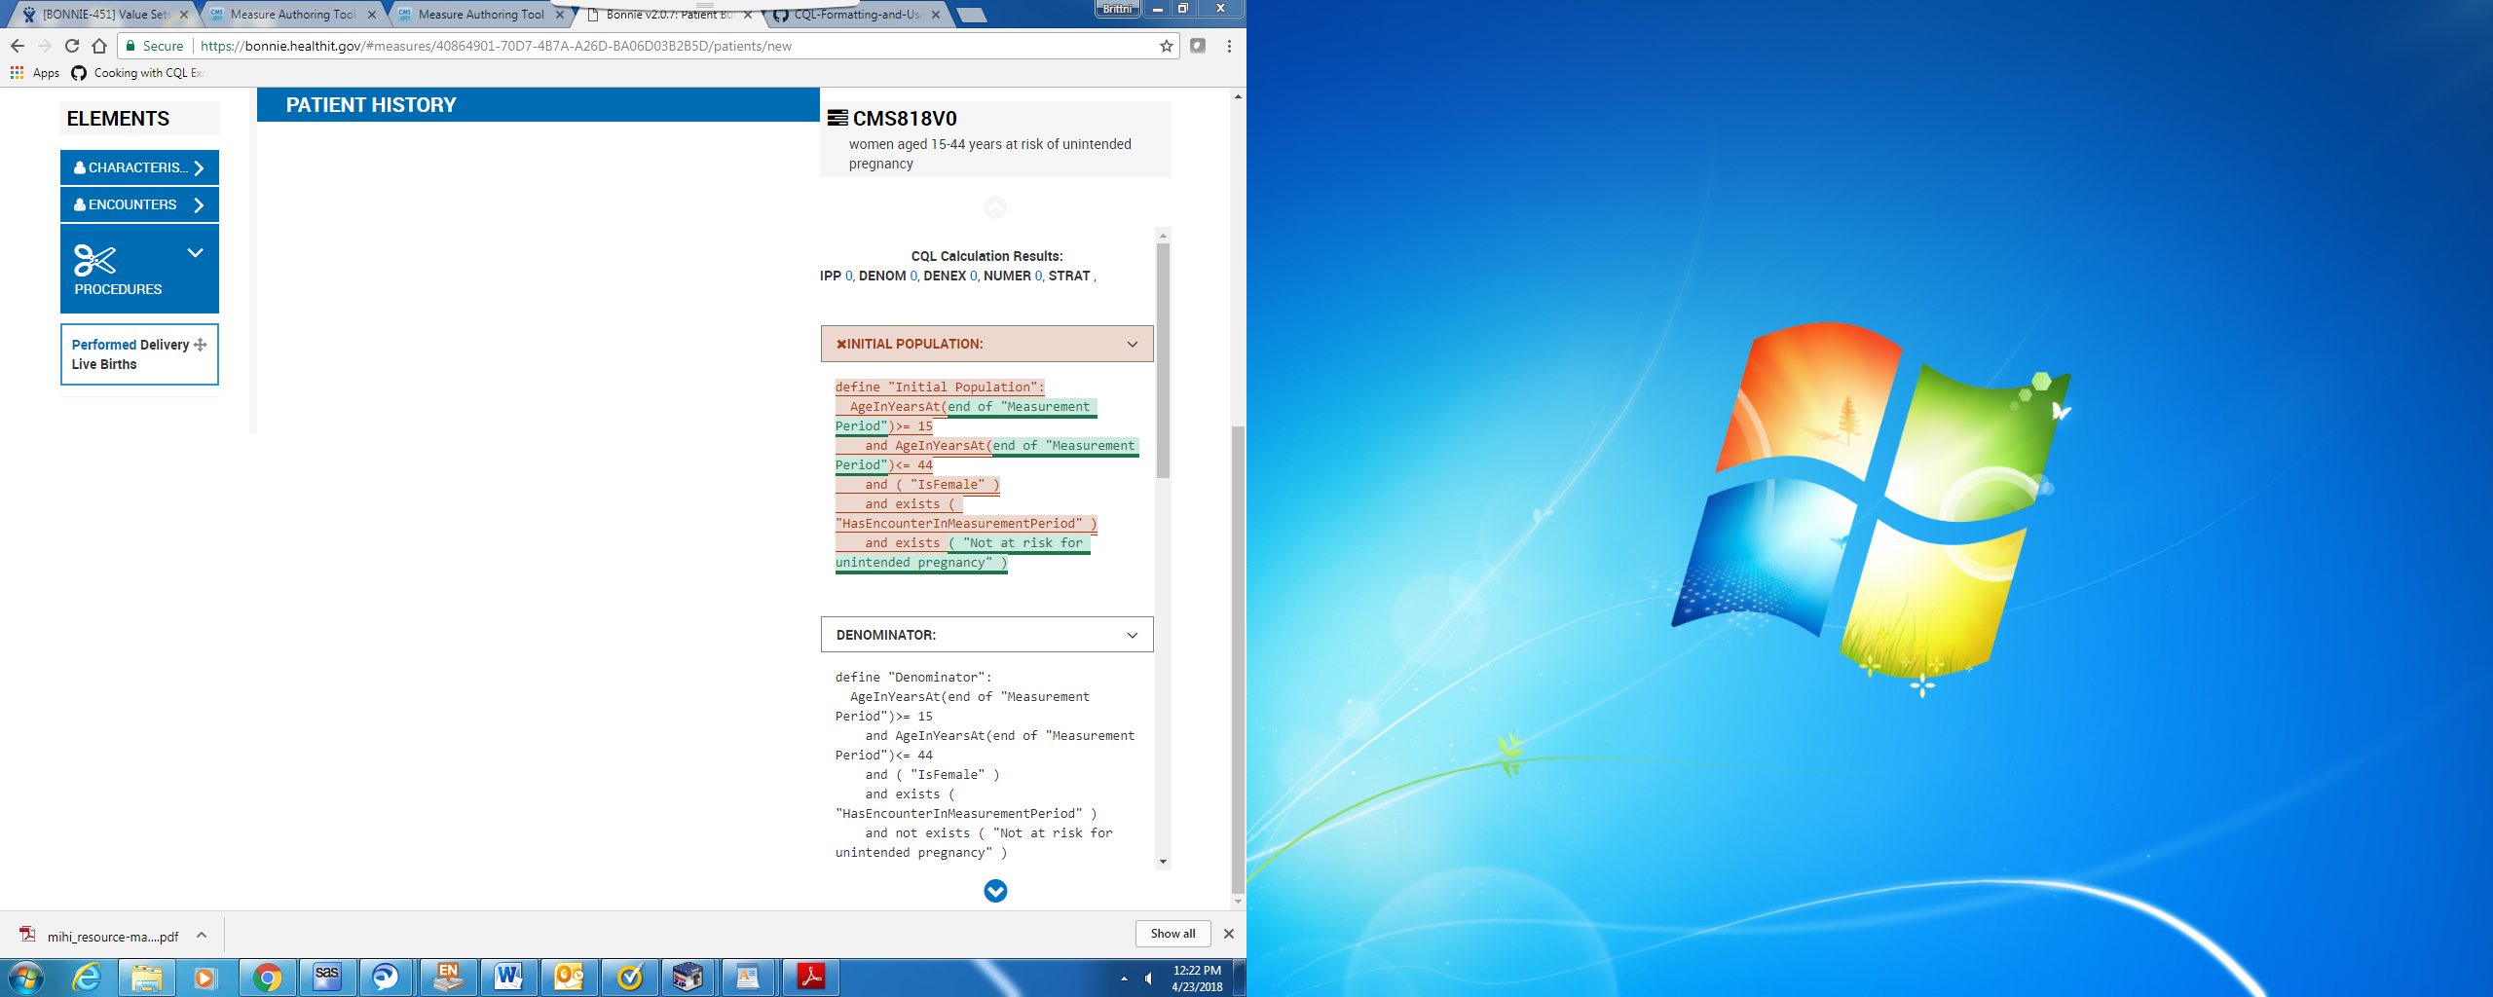Expand the Characteristics elements category
2493x997 pixels.
pos(139,167)
